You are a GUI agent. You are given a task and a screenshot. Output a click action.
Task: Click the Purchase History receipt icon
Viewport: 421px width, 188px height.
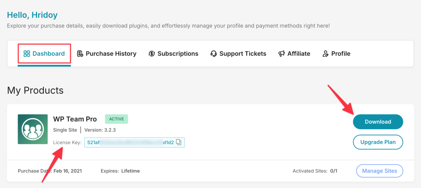click(x=80, y=54)
